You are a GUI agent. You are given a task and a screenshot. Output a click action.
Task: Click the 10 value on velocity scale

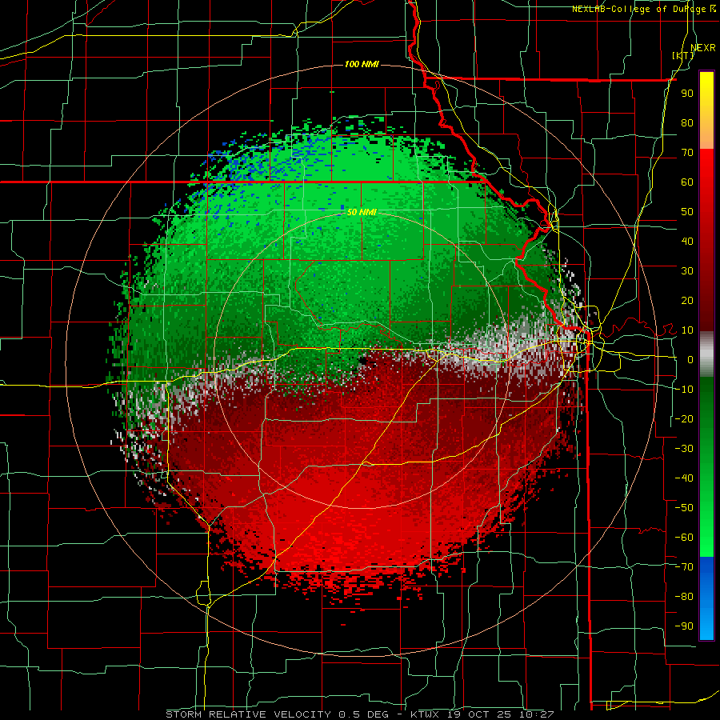click(x=687, y=330)
